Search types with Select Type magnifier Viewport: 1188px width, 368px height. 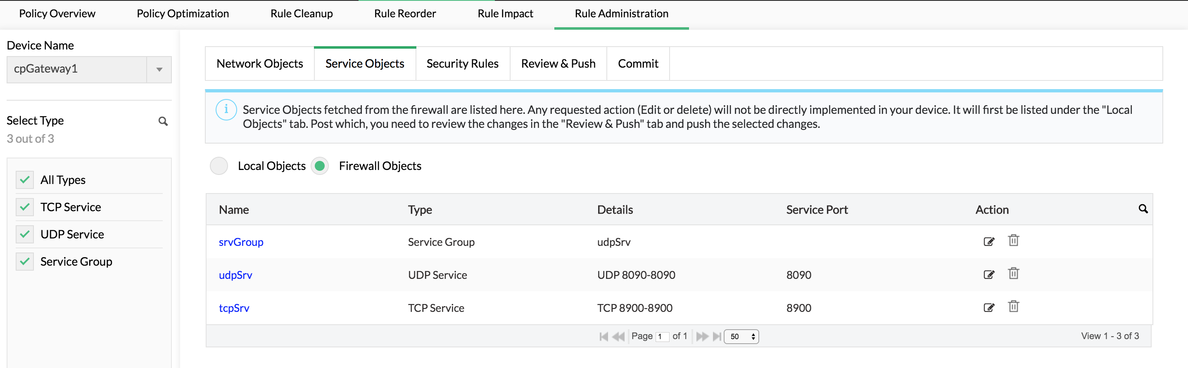click(x=163, y=121)
